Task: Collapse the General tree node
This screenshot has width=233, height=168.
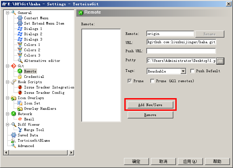Action: (7, 13)
